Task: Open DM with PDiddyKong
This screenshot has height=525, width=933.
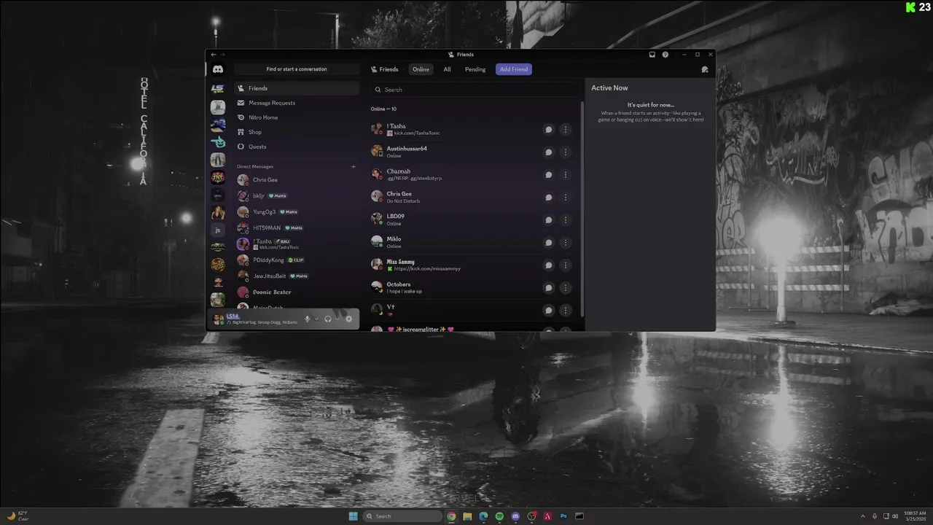Action: [297, 260]
